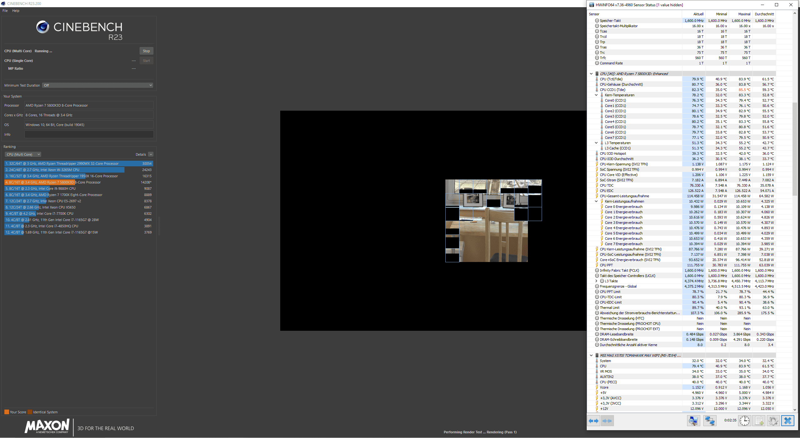Click lightning icon beside CPU-Kern-Spannung row

click(597, 164)
